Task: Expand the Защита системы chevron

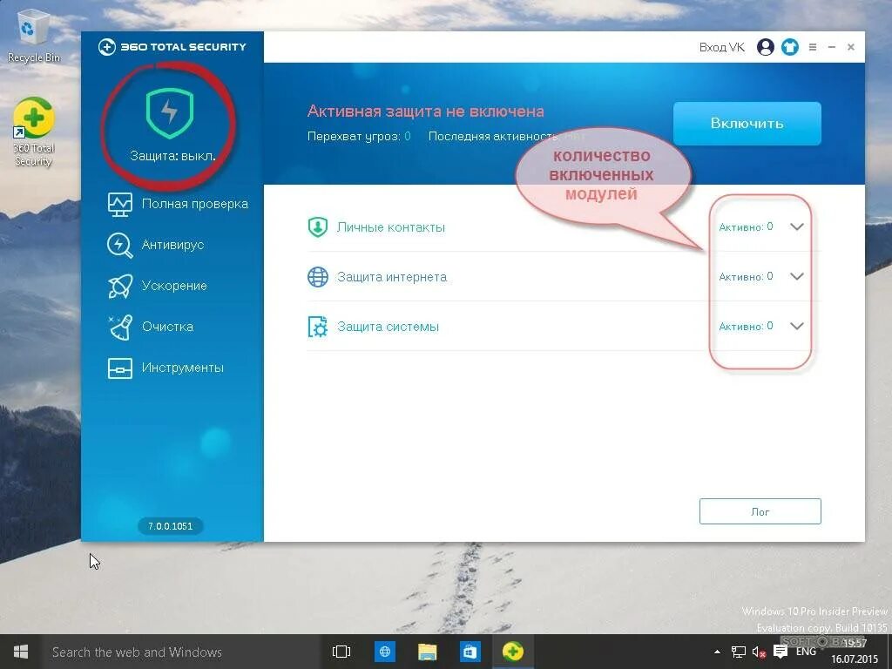Action: [x=797, y=326]
